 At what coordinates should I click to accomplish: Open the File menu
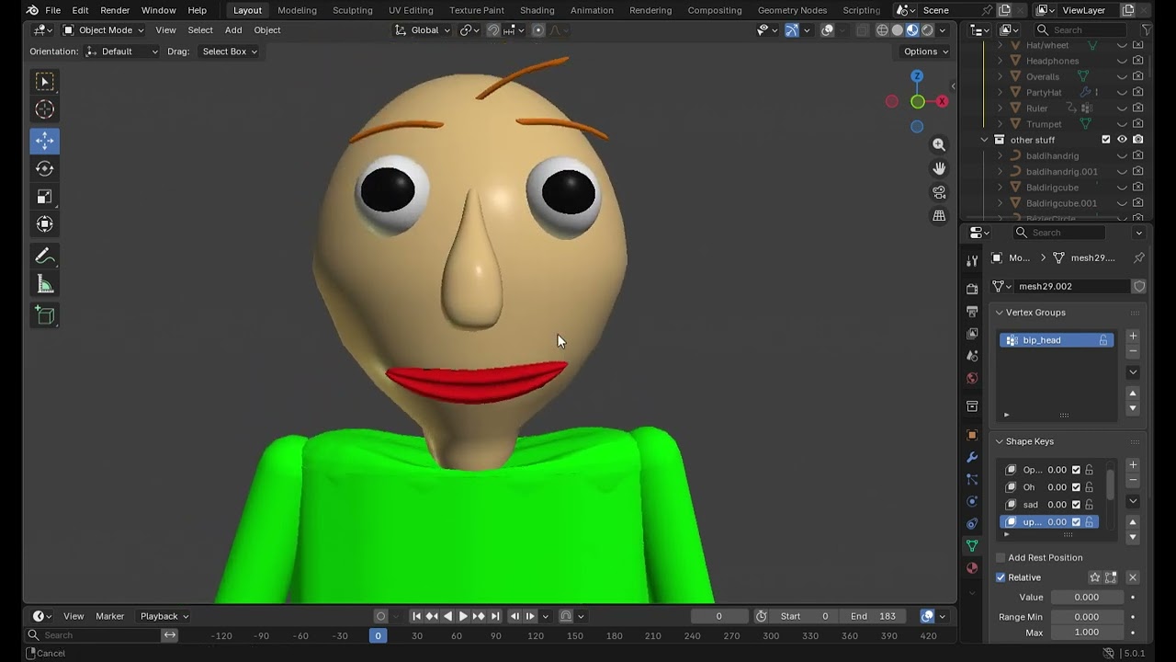(x=53, y=10)
